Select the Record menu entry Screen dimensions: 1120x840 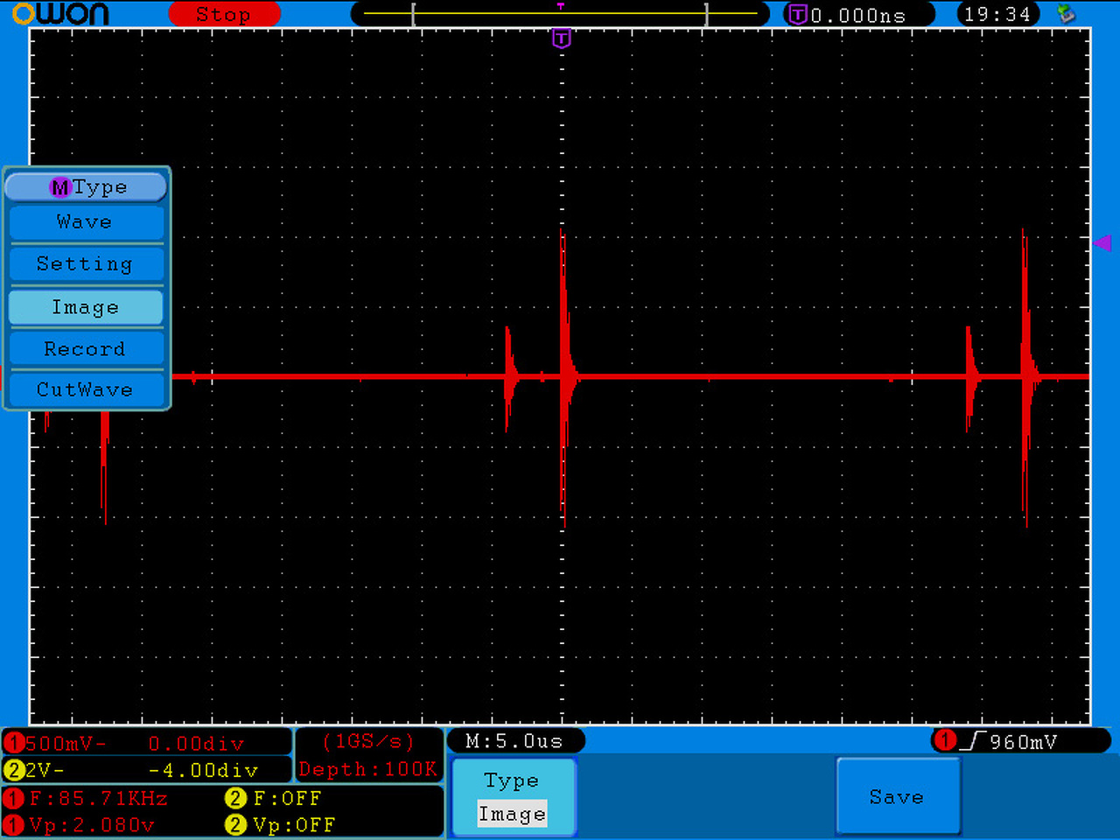86,348
